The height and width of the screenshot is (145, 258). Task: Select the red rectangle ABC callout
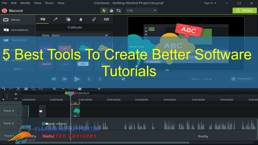pos(64,49)
